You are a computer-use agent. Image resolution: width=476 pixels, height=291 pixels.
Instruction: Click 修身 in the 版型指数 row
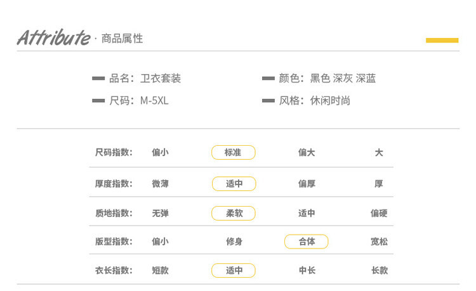pos(234,242)
